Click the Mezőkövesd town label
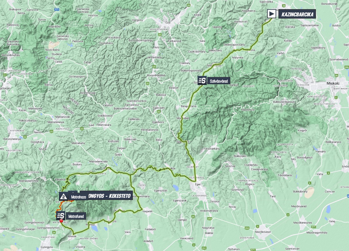The height and width of the screenshot is (251, 349). [262, 232]
